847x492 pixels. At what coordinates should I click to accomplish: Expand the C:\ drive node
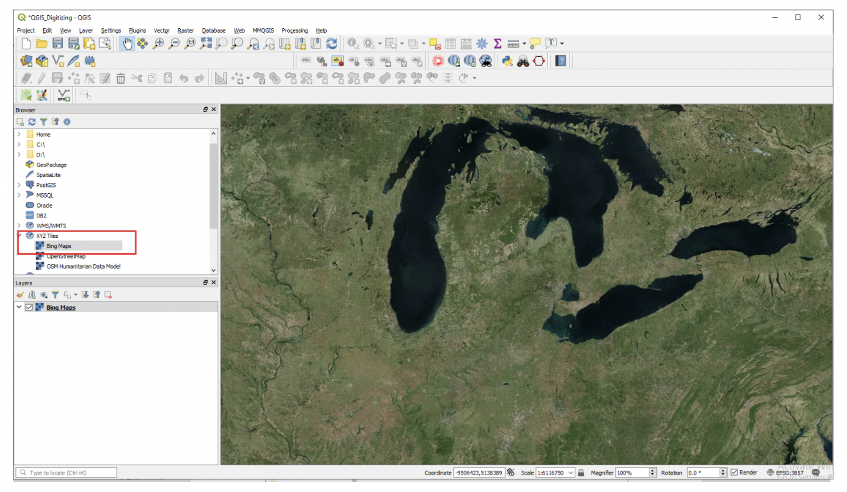(19, 144)
